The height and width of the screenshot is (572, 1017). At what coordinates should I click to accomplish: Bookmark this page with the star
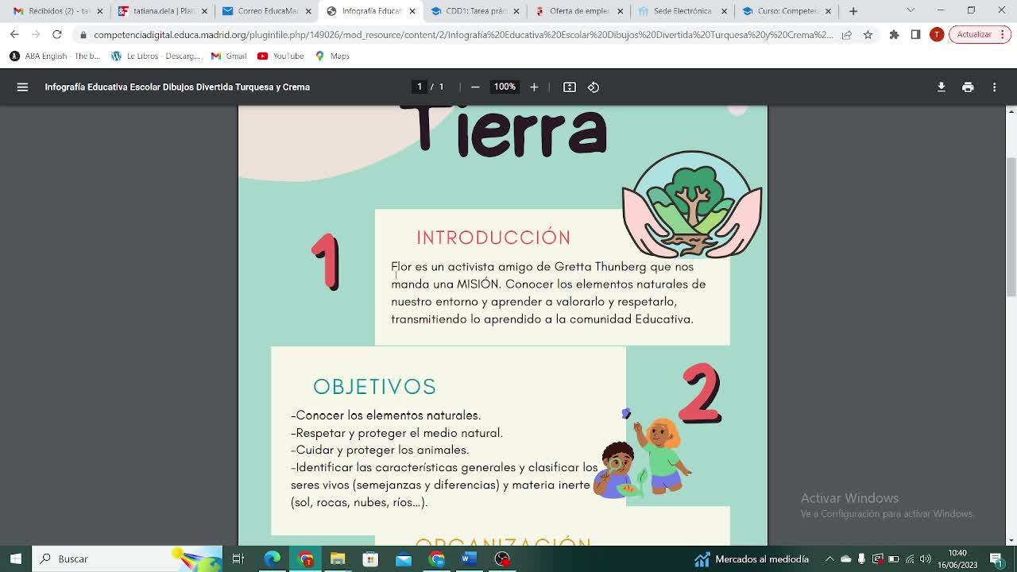(x=868, y=35)
